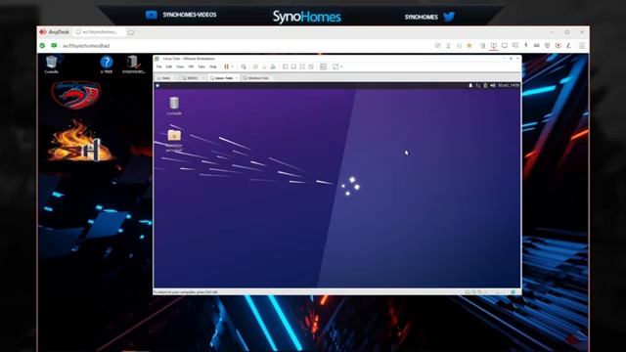The image size is (626, 352).
Task: Enter VMware full screen mode
Action: [302, 66]
